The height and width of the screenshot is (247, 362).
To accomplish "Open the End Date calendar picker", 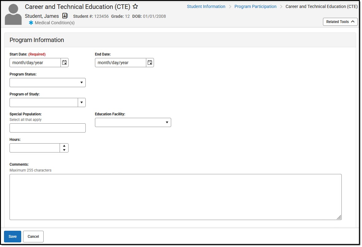I will pos(150,62).
